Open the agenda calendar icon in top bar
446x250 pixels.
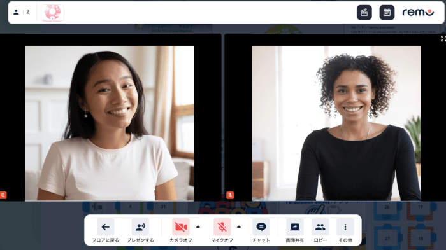point(387,13)
